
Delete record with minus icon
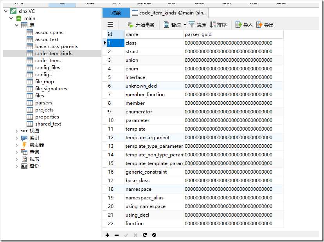click(117, 235)
